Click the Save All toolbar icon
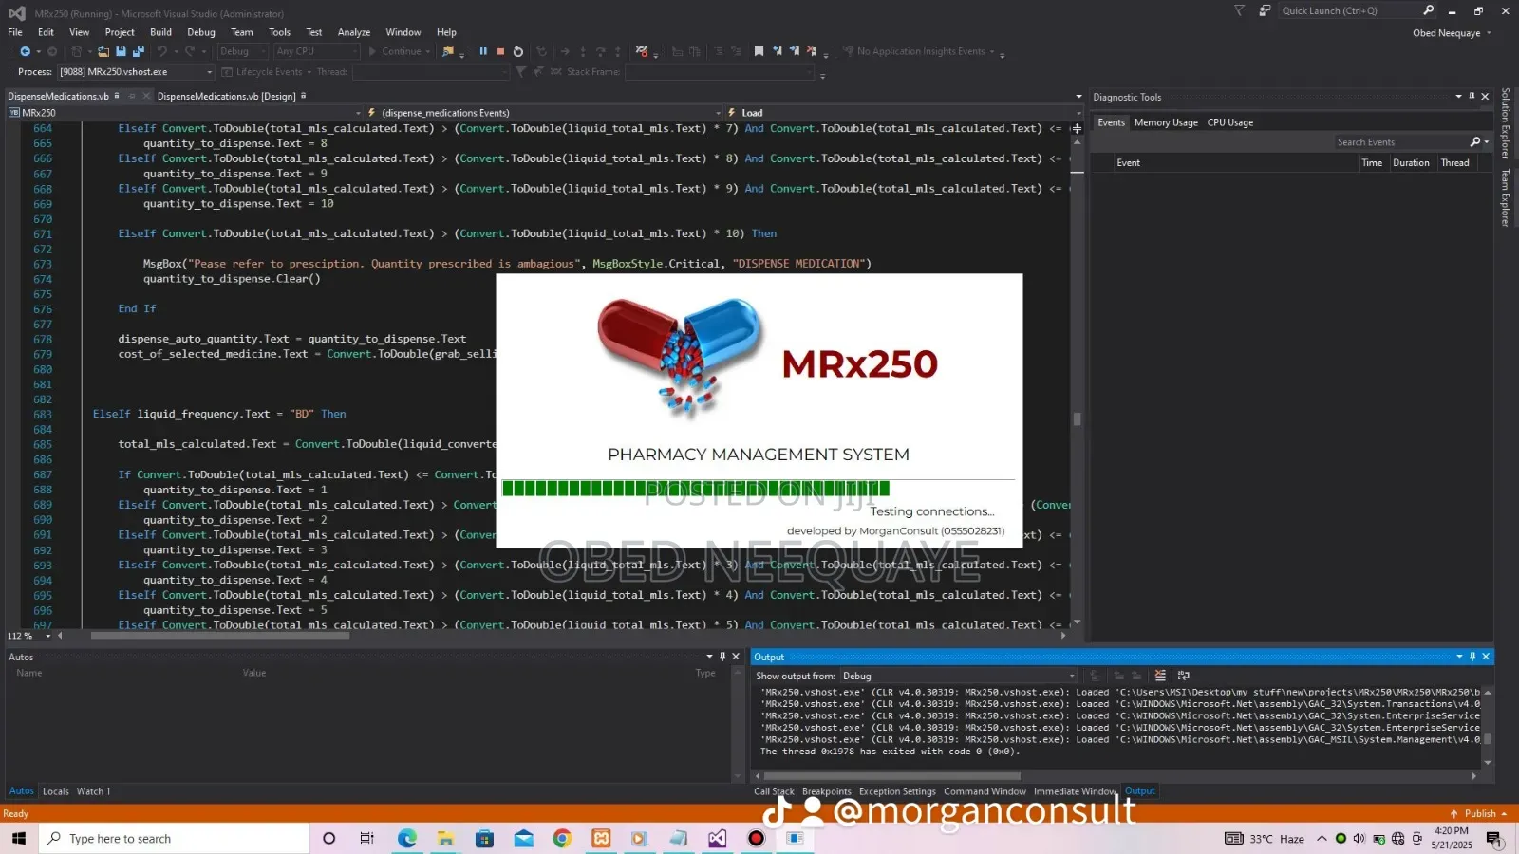The height and width of the screenshot is (854, 1519). pyautogui.click(x=138, y=51)
